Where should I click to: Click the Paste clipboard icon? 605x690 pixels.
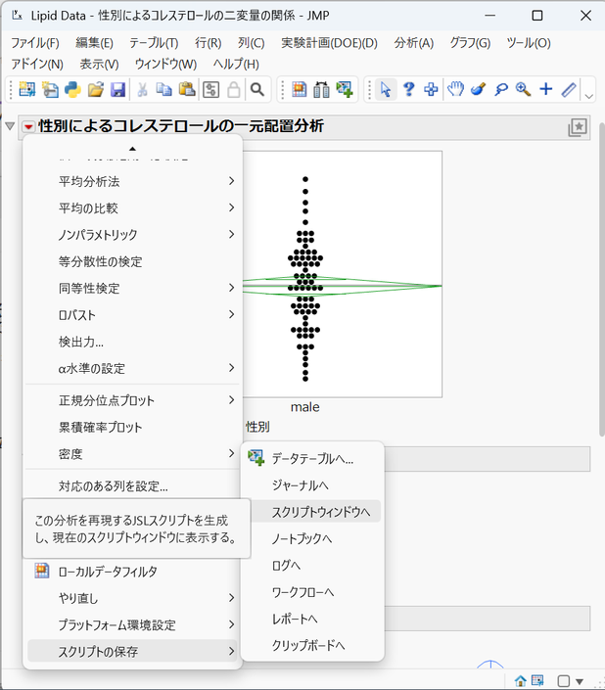pos(187,90)
